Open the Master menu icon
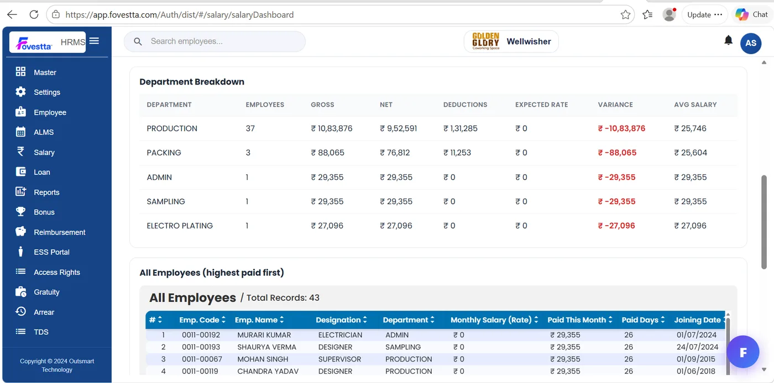The image size is (774, 383). tap(20, 72)
